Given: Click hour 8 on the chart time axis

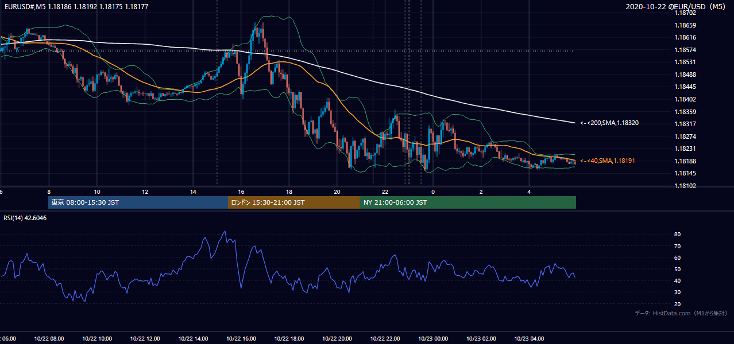Looking at the screenshot, I should pyautogui.click(x=49, y=191).
